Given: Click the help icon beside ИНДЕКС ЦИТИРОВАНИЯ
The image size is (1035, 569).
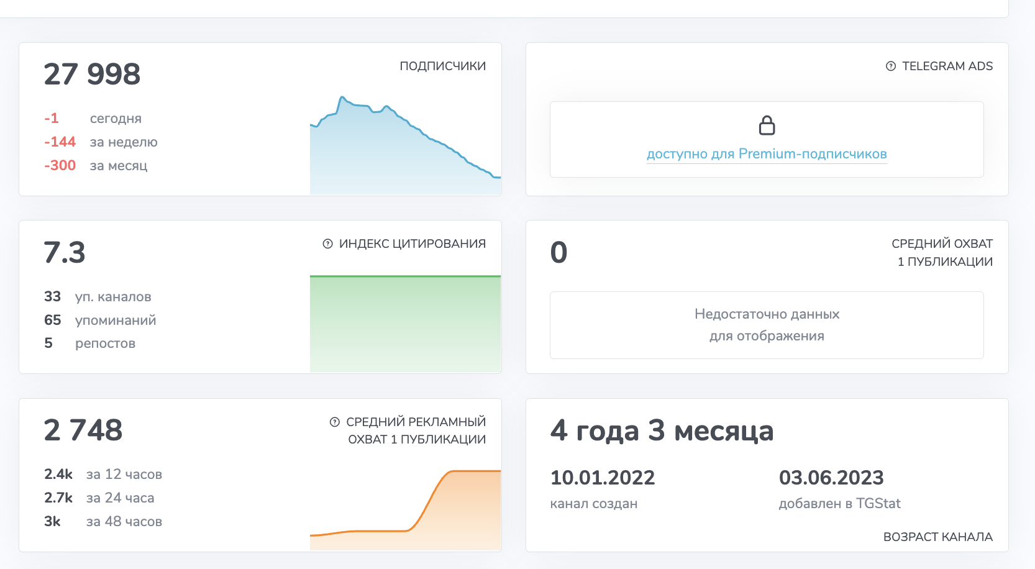Looking at the screenshot, I should pyautogui.click(x=327, y=244).
